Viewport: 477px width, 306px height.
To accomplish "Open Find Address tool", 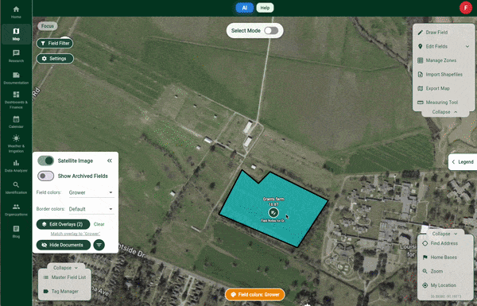I will pyautogui.click(x=440, y=243).
